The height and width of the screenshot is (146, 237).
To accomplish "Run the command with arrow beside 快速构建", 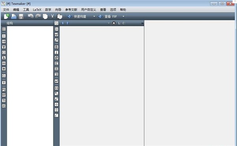I will coord(69,16).
